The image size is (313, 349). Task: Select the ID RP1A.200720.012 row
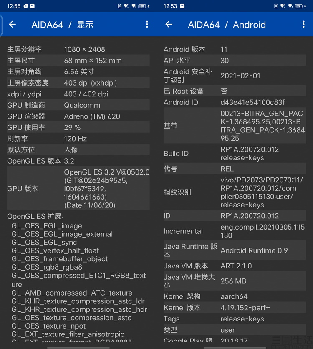point(235,216)
